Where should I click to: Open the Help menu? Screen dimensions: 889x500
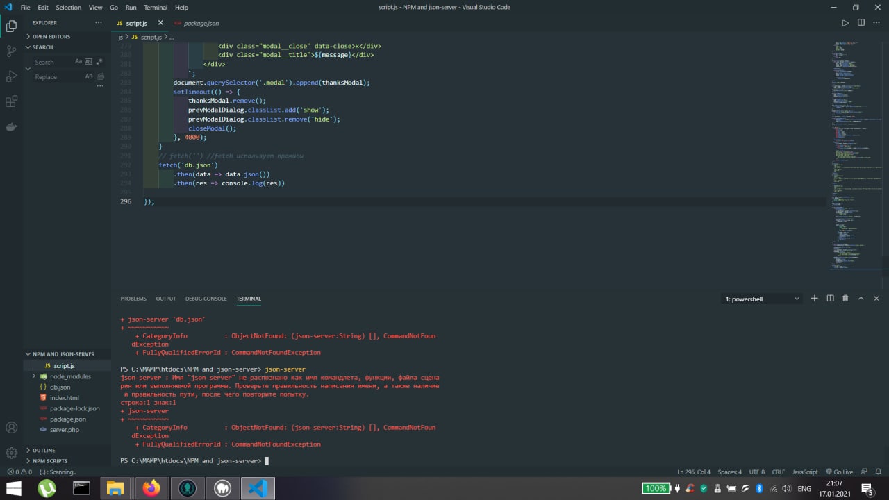coord(181,7)
